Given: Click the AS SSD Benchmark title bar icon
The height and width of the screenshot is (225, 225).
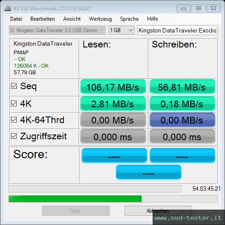Looking at the screenshot, I should pos(7,8).
